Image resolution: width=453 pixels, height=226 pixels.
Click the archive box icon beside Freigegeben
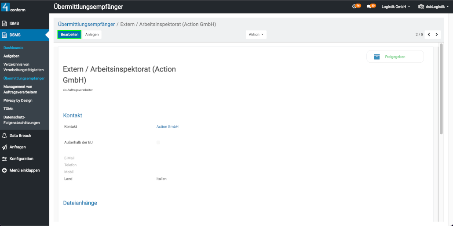376,57
